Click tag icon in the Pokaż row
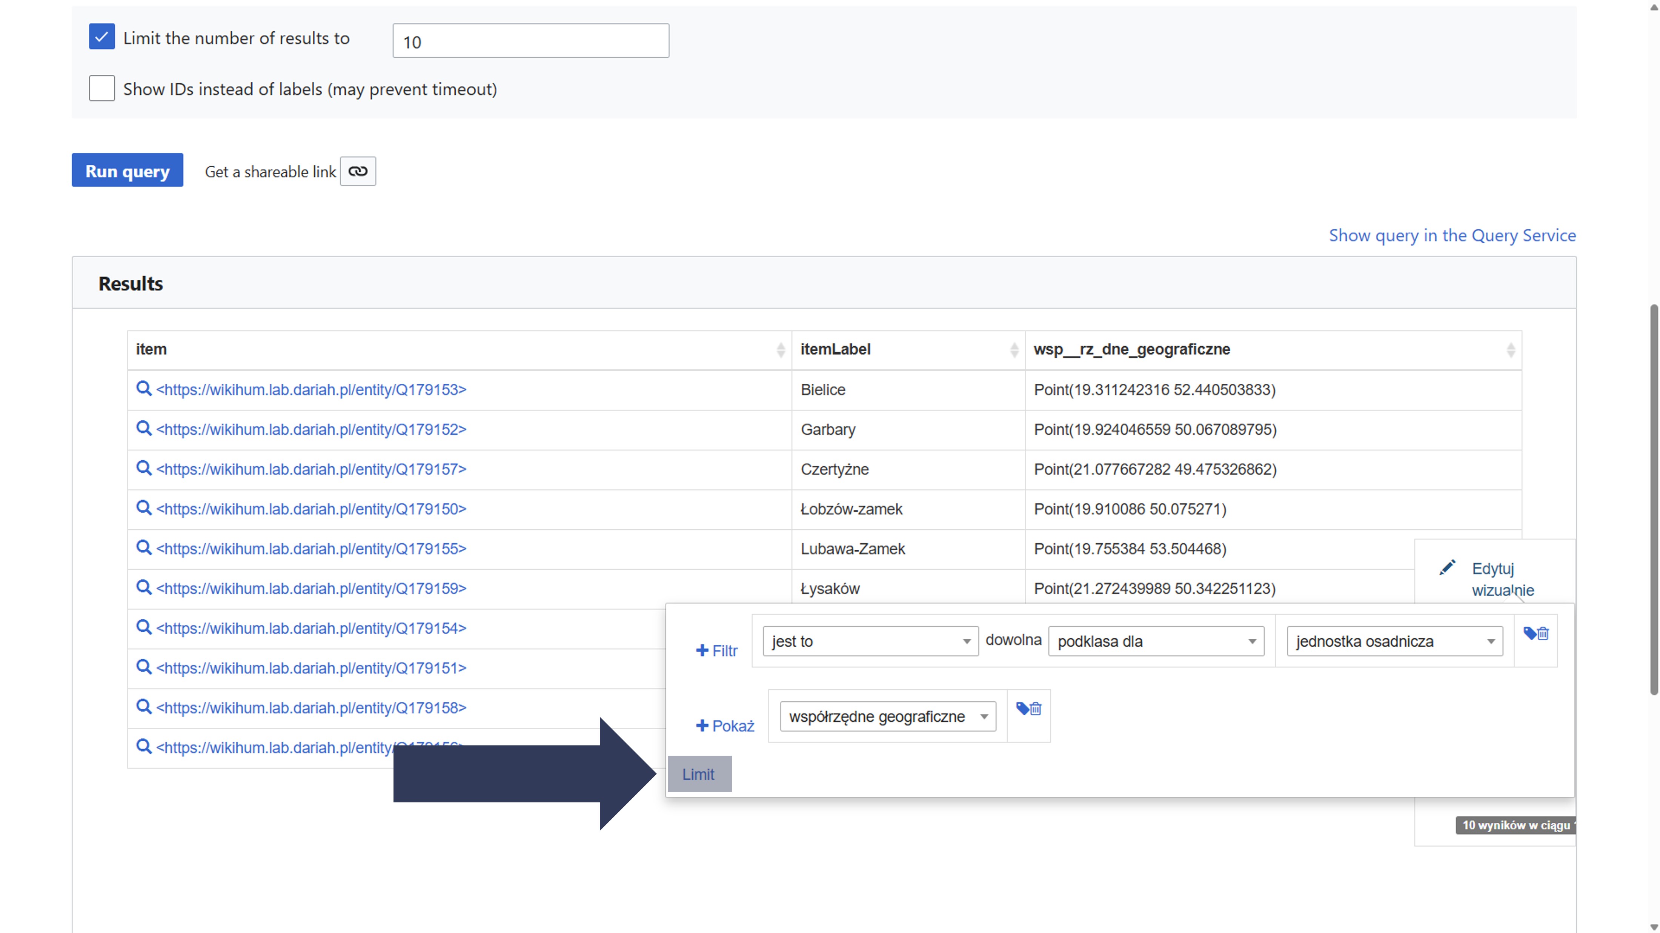Image resolution: width=1660 pixels, height=933 pixels. click(x=1022, y=709)
